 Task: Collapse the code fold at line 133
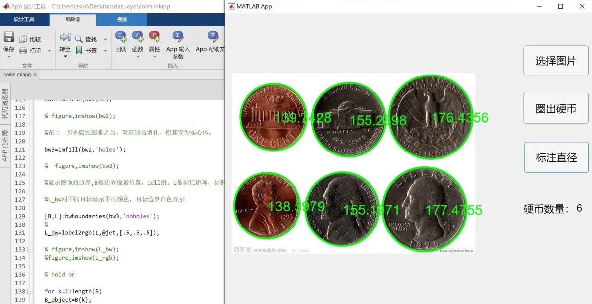tap(30, 250)
